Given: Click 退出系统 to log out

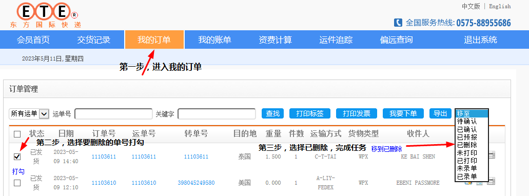Looking at the screenshot, I should tap(480, 40).
